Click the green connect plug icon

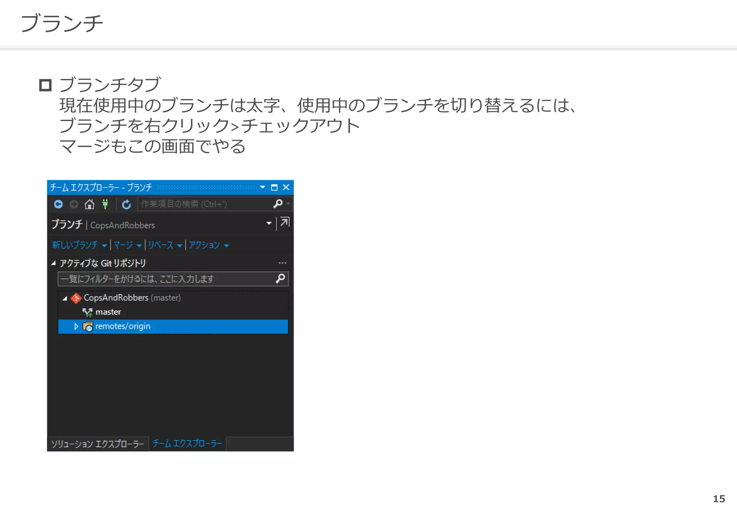pos(105,204)
